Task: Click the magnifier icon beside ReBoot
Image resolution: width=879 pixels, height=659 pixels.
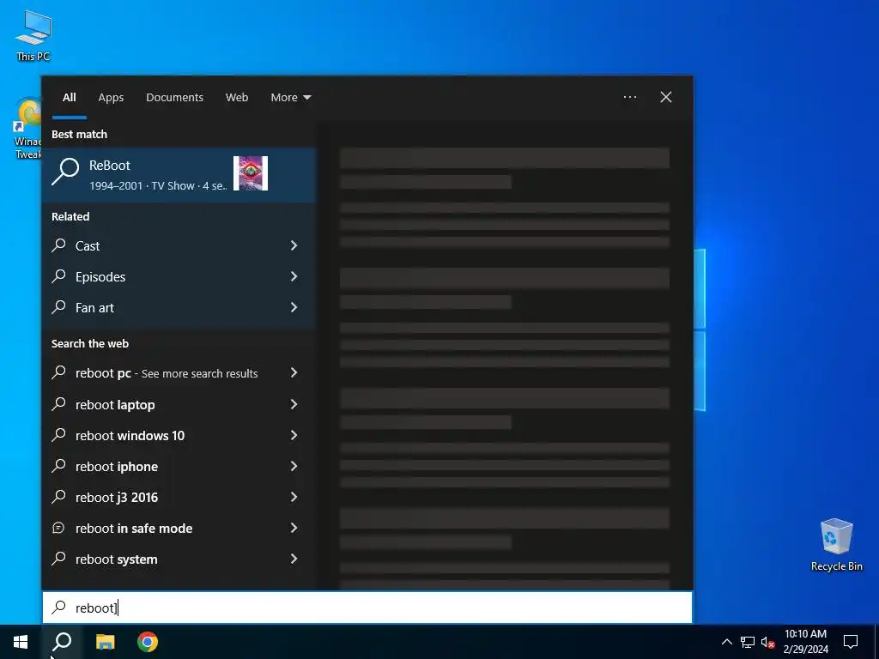Action: coord(65,172)
